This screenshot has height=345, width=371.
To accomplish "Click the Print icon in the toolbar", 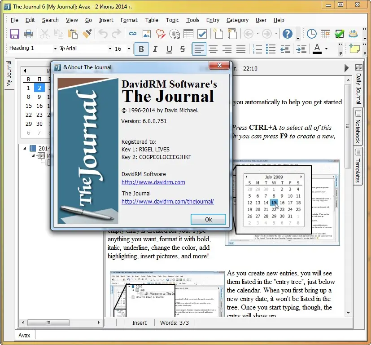I will point(29,34).
